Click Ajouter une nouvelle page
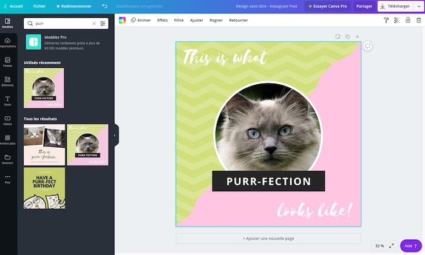Image resolution: width=425 pixels, height=255 pixels. (268, 239)
